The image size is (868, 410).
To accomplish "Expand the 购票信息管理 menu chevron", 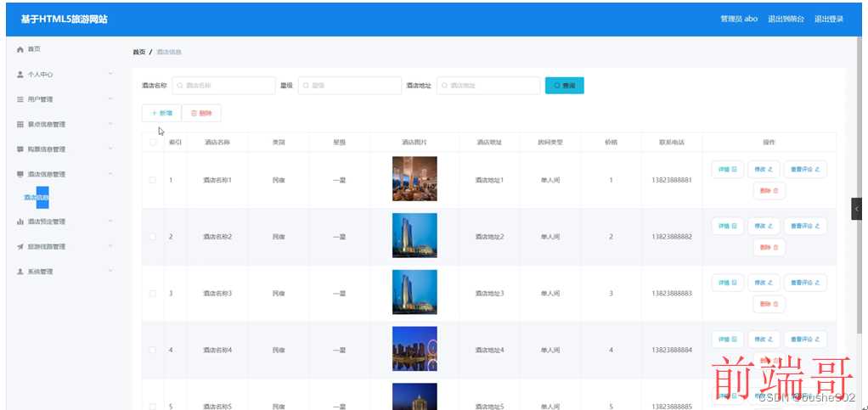I will pos(110,149).
